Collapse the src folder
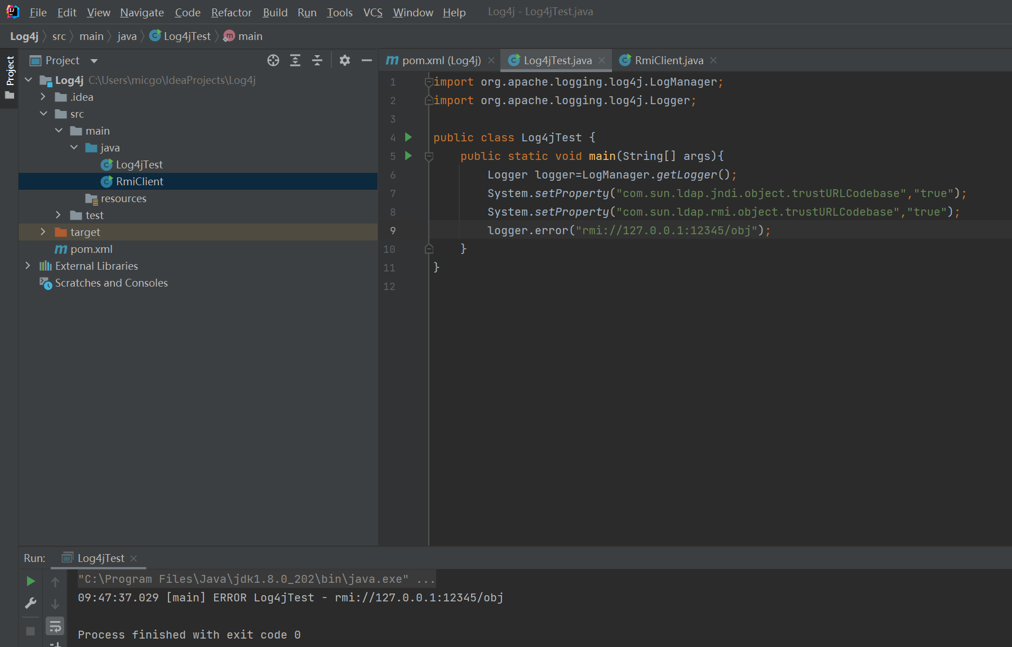 tap(43, 114)
